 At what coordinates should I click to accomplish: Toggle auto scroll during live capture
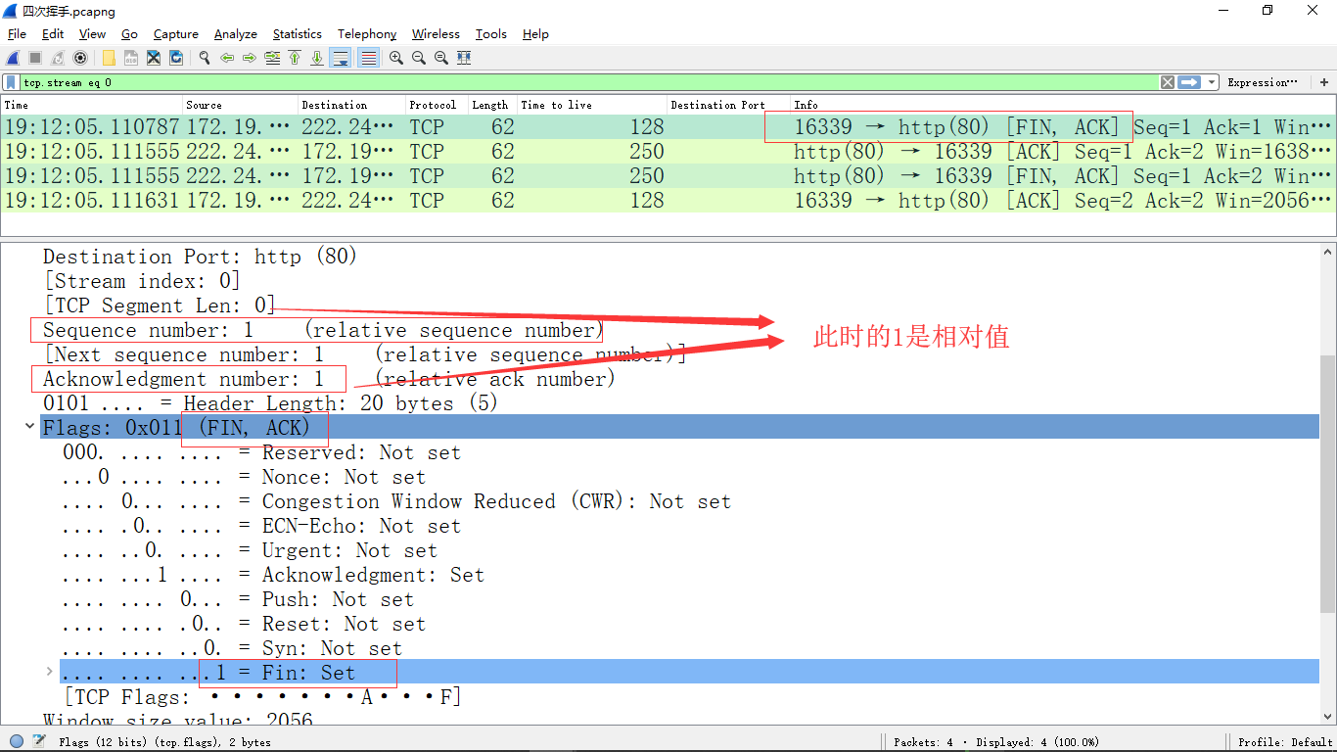[341, 58]
